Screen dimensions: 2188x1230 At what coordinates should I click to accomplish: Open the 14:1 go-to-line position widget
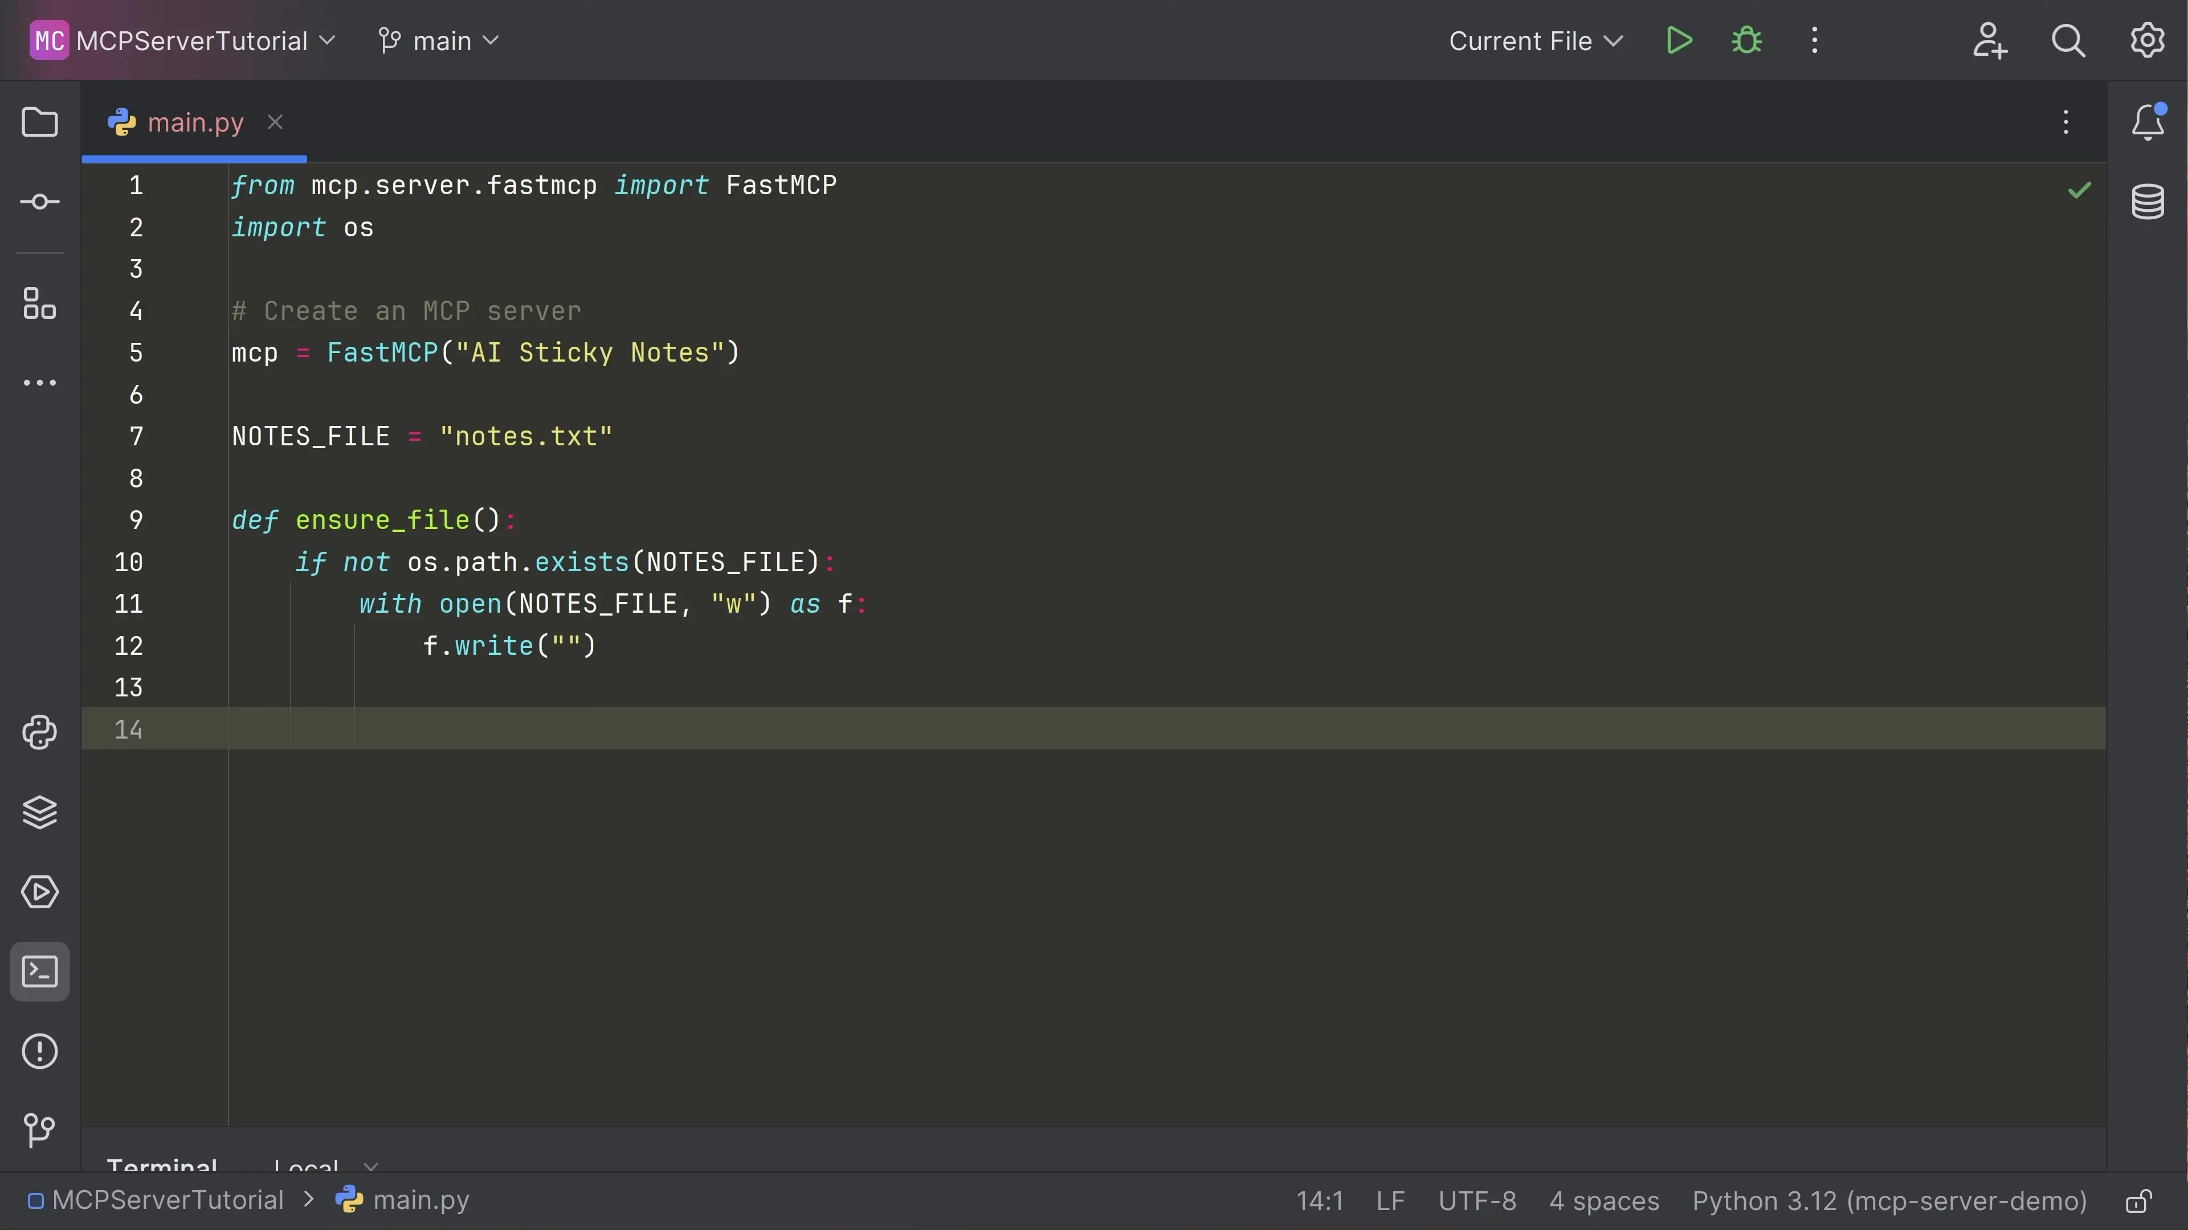[x=1319, y=1201]
